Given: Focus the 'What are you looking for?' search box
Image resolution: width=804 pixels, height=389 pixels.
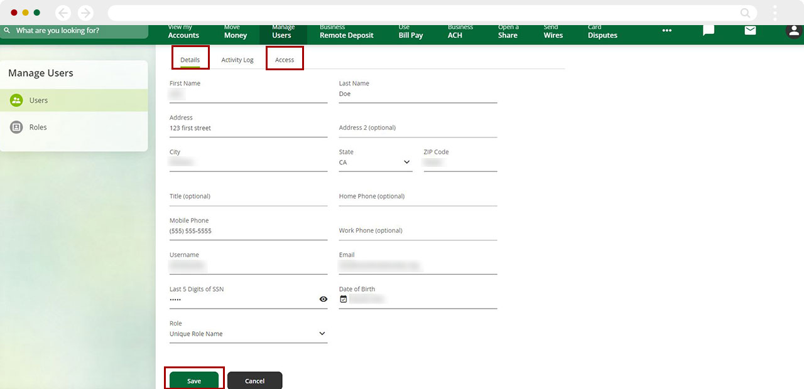Looking at the screenshot, I should pyautogui.click(x=75, y=31).
